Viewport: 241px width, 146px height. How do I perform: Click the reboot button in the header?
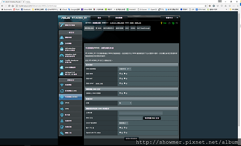coord(119,18)
